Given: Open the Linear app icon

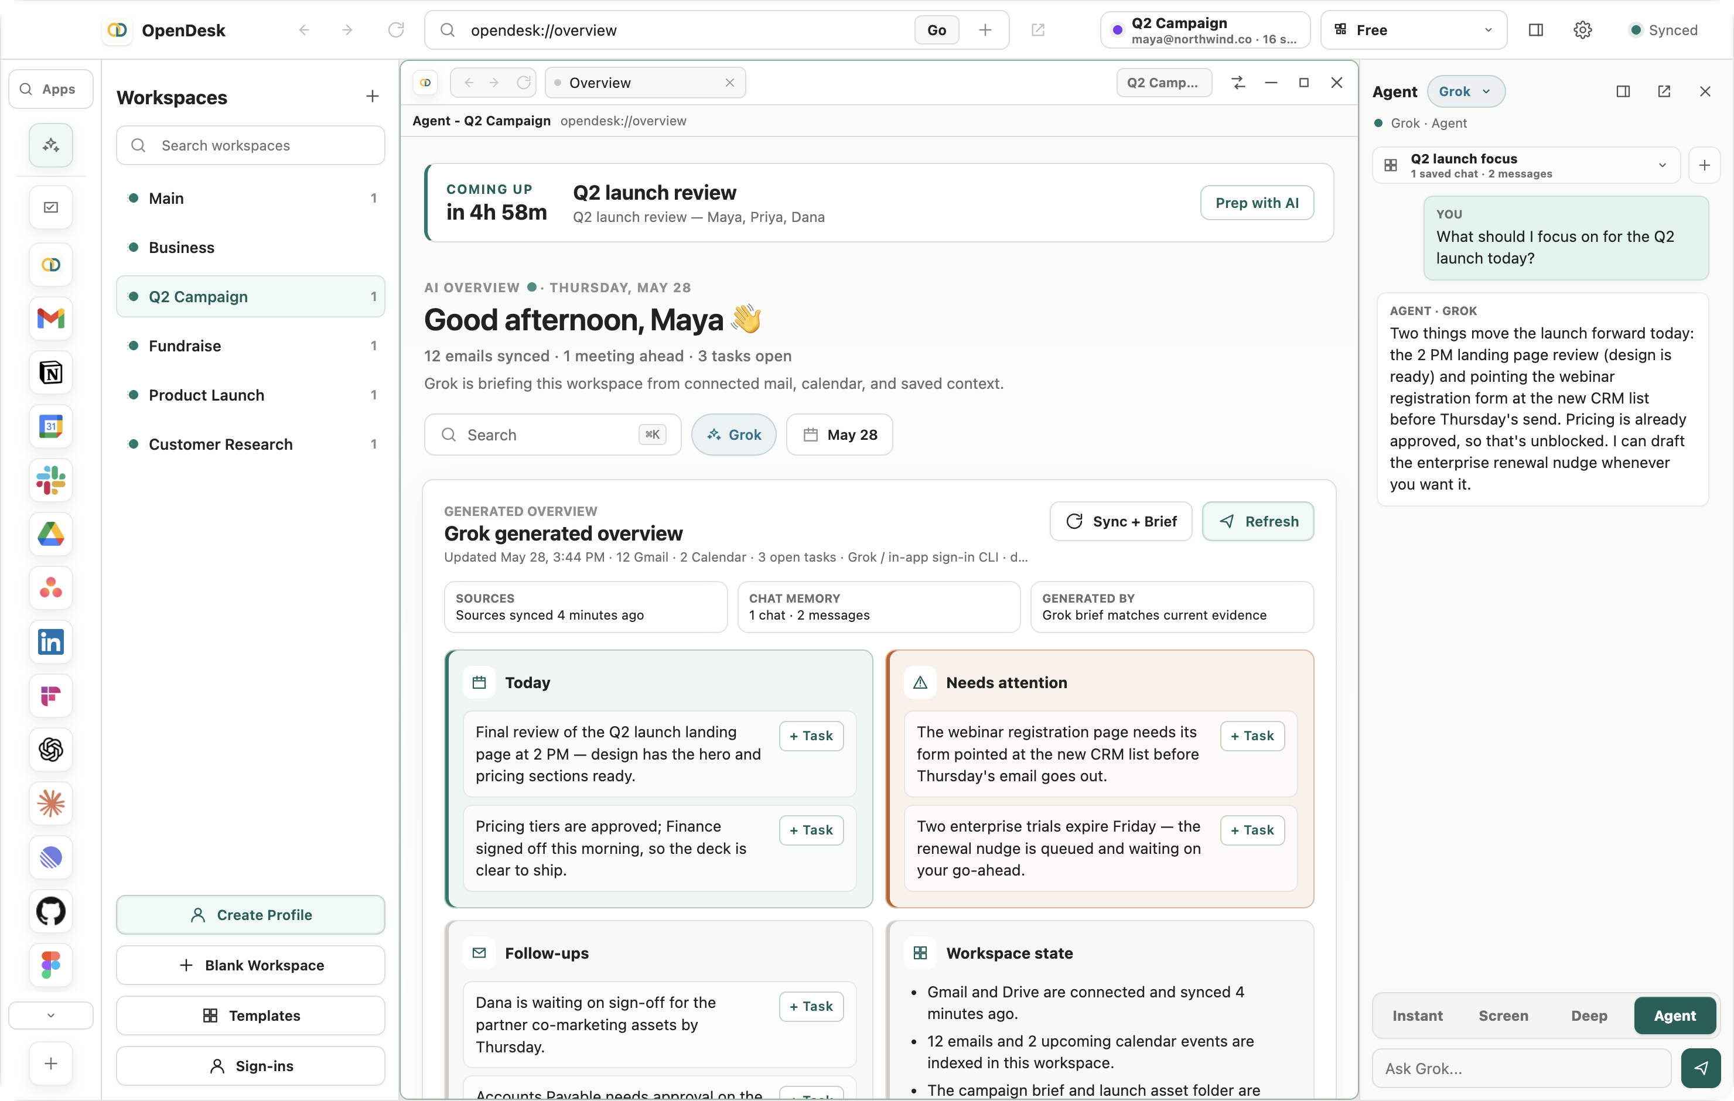Looking at the screenshot, I should pyautogui.click(x=50, y=857).
